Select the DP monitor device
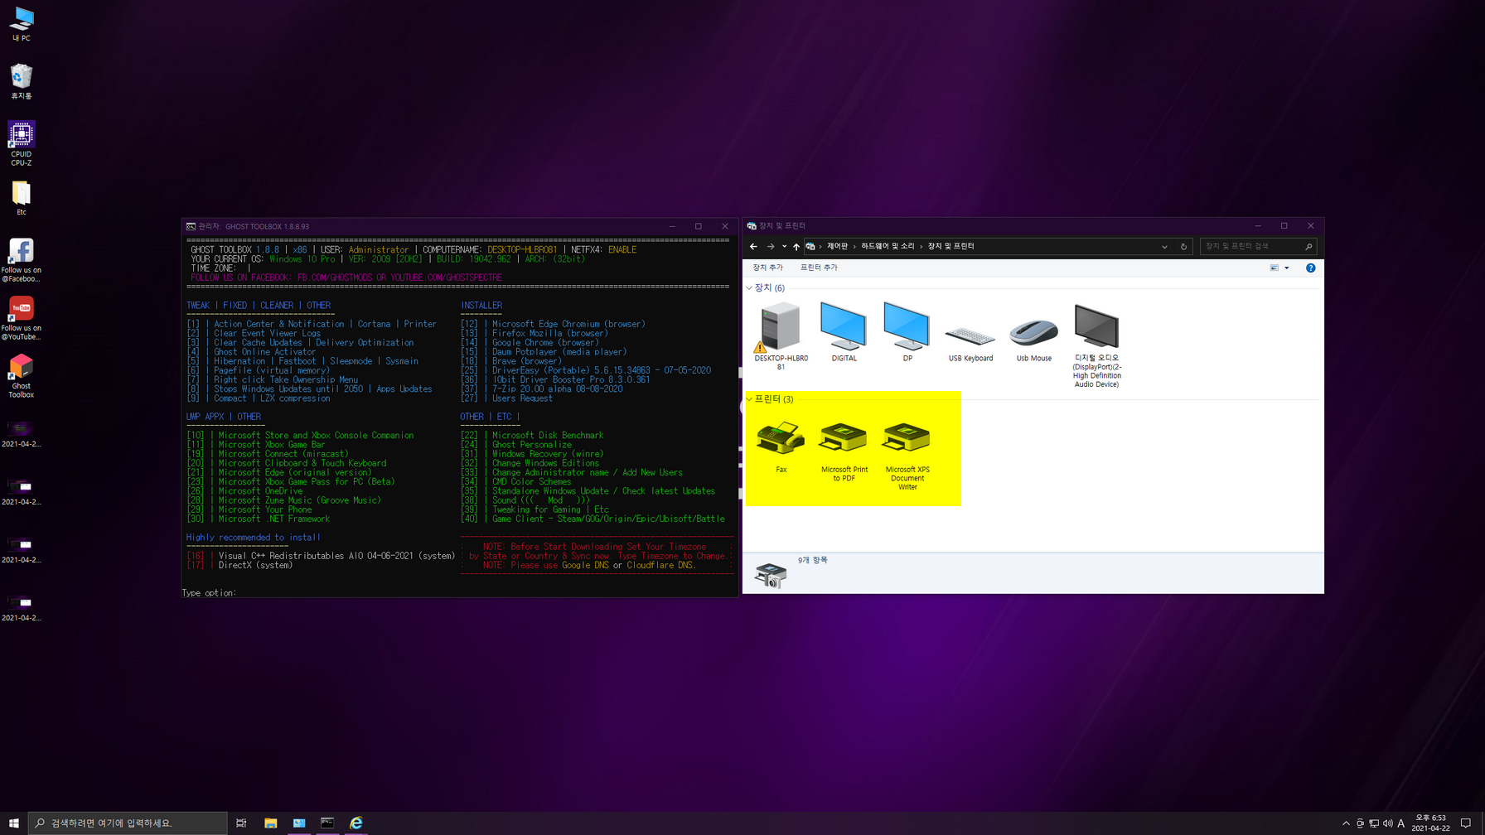 tap(907, 332)
